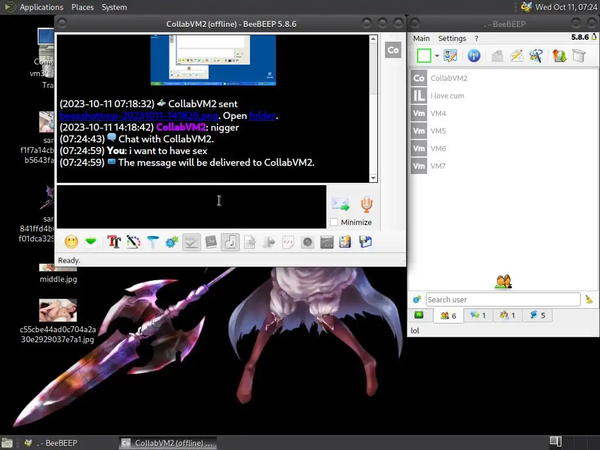600x450 pixels.
Task: Open the ? help menu
Action: point(476,38)
